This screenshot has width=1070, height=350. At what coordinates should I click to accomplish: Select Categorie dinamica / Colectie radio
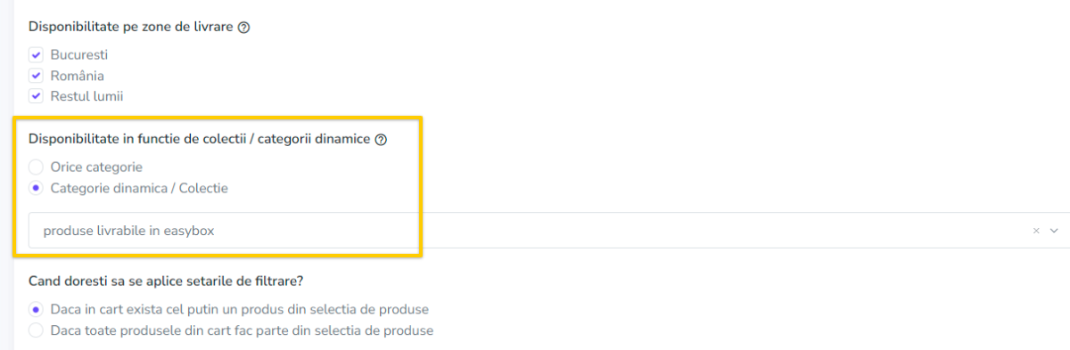[x=36, y=188]
